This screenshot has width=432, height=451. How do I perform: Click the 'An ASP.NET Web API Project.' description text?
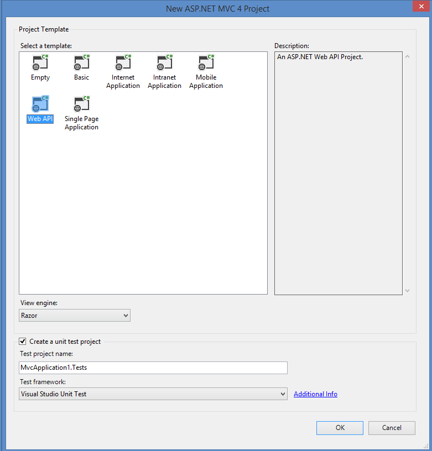coord(320,57)
